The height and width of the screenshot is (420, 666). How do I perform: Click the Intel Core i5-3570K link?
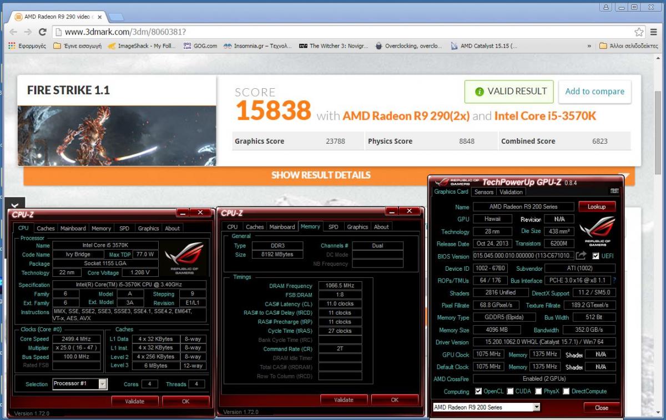pyautogui.click(x=545, y=115)
